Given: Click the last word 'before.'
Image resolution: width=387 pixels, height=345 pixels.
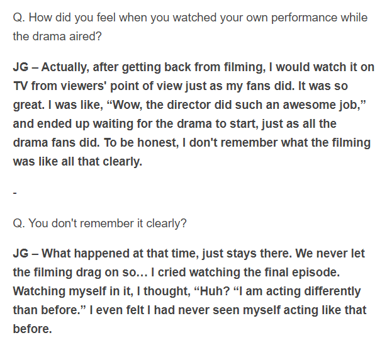Looking at the screenshot, I should pos(32,329).
